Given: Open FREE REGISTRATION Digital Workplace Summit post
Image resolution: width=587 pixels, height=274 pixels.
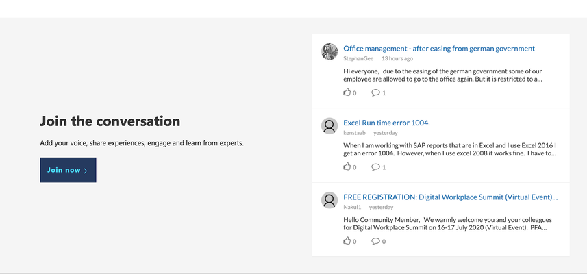Looking at the screenshot, I should pyautogui.click(x=451, y=197).
